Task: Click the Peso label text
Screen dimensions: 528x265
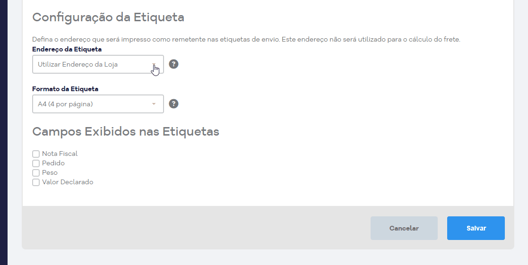Action: coord(50,172)
